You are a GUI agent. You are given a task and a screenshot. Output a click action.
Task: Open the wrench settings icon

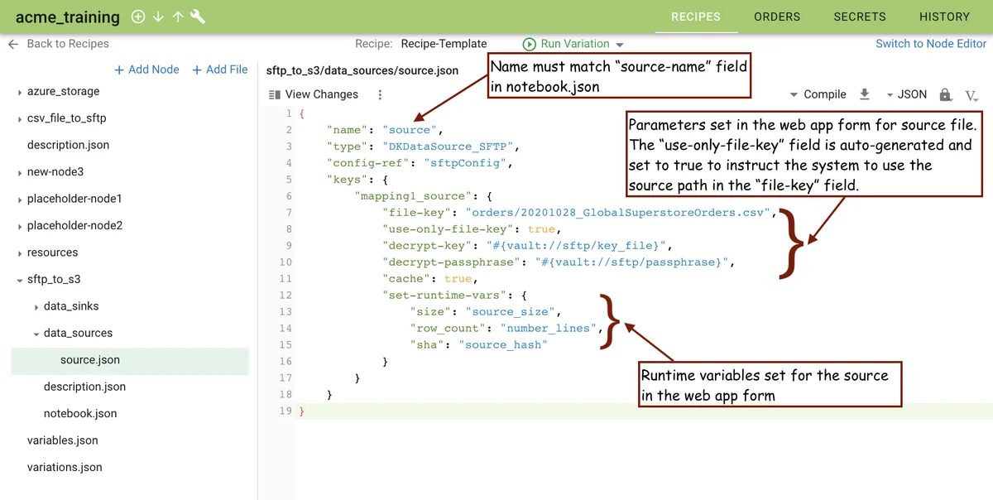(198, 17)
